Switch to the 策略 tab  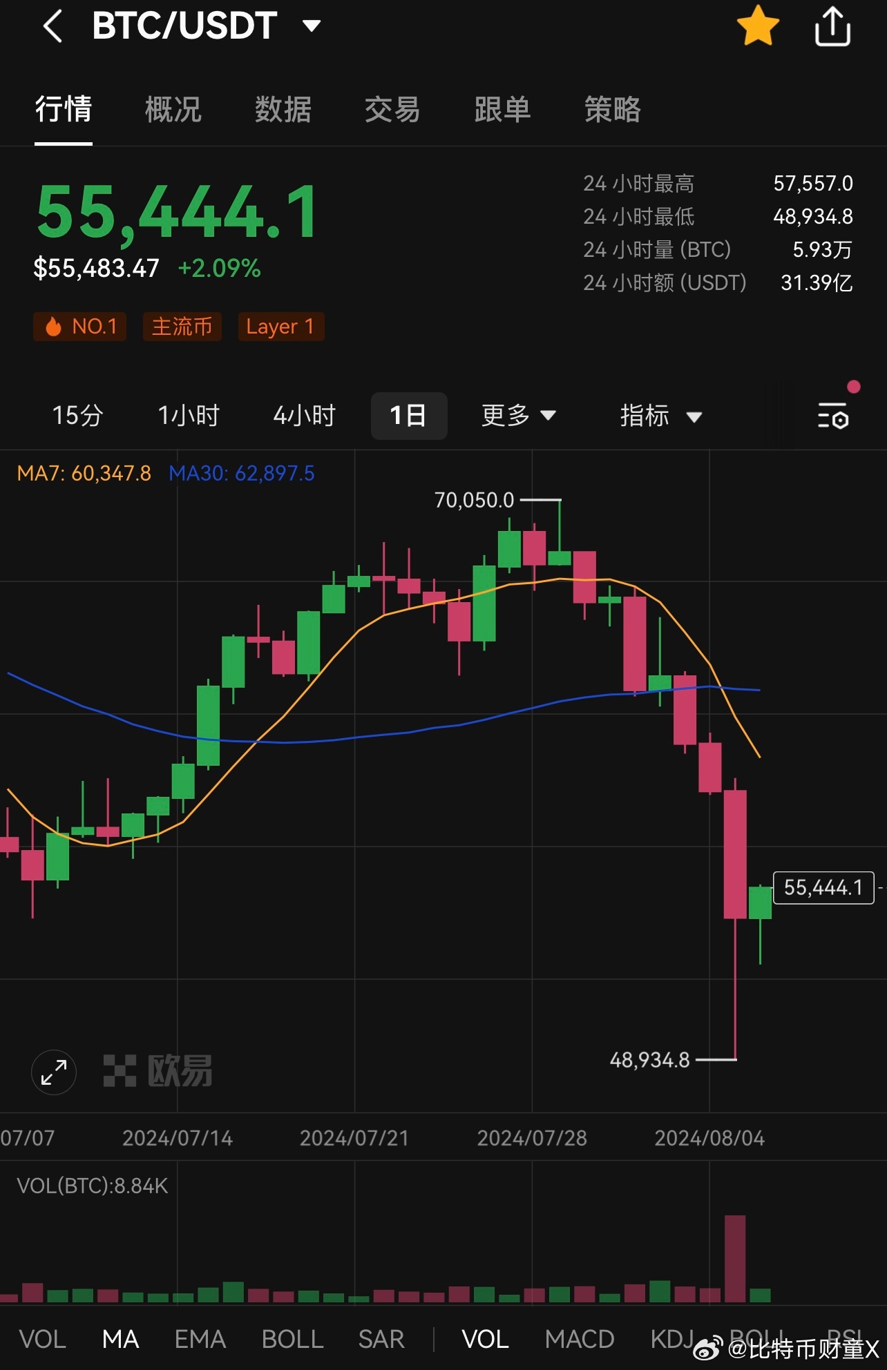(613, 109)
